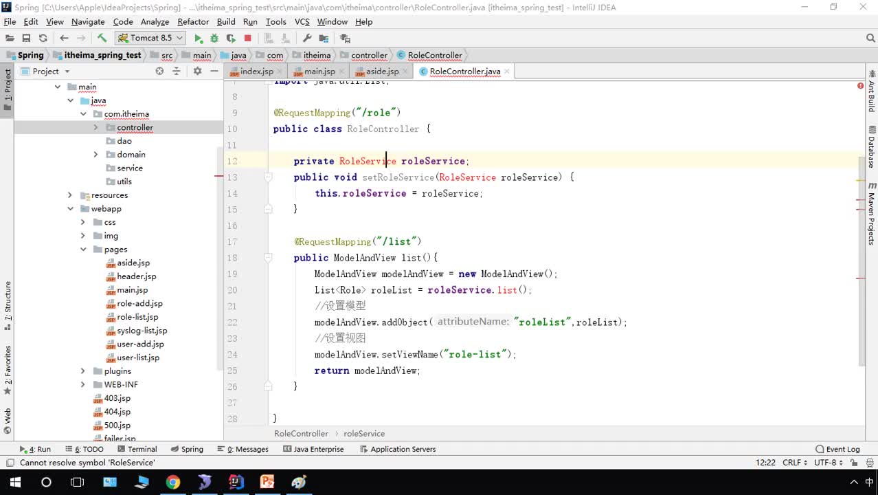Open CRLF line separator selector

pos(795,463)
